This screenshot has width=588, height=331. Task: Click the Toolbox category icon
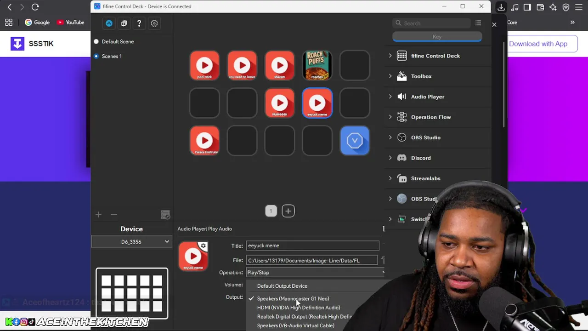click(x=402, y=76)
